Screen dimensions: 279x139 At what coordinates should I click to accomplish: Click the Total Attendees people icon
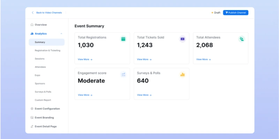tap(241, 39)
